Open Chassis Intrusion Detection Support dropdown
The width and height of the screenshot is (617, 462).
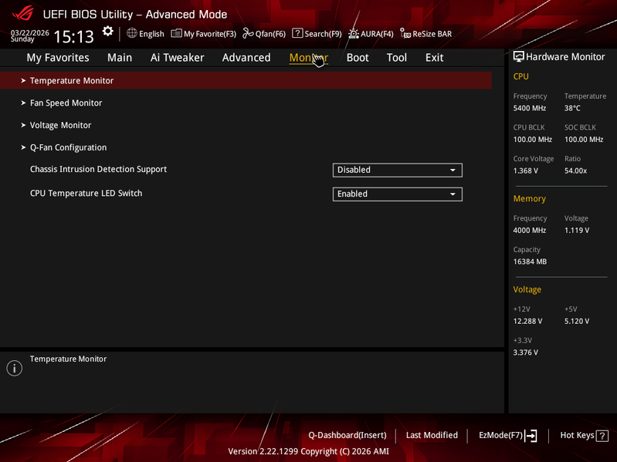click(x=398, y=170)
